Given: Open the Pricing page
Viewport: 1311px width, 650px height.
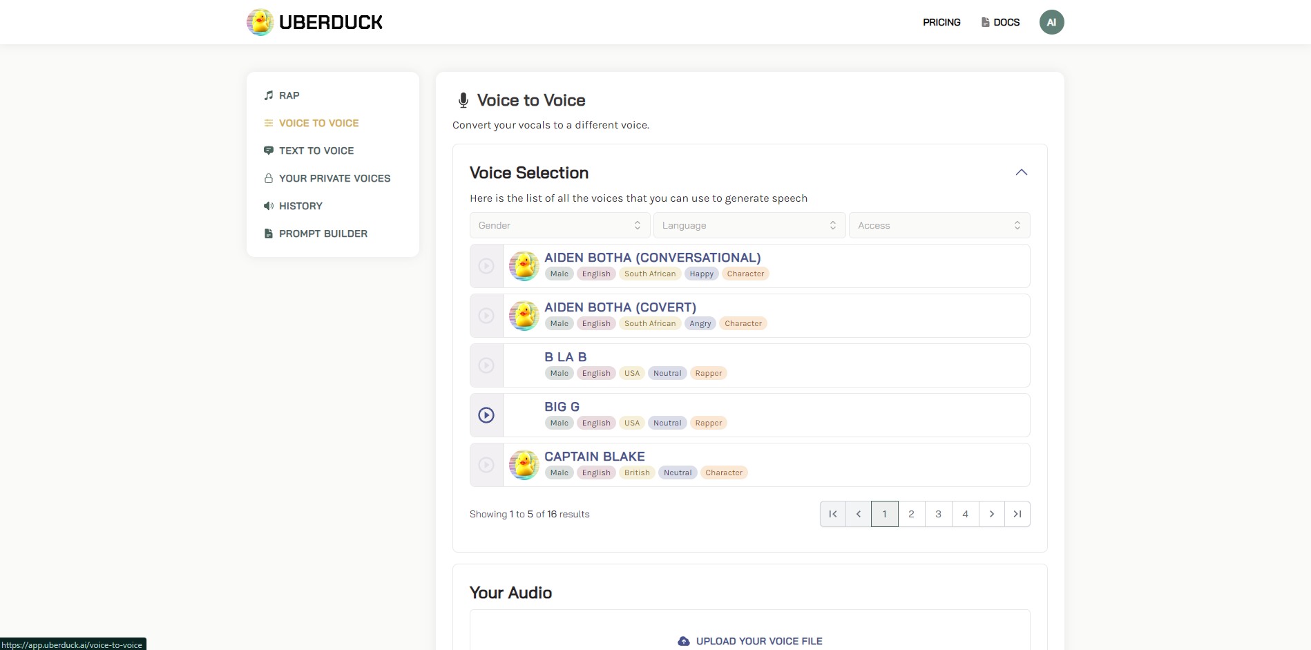Looking at the screenshot, I should 941,22.
